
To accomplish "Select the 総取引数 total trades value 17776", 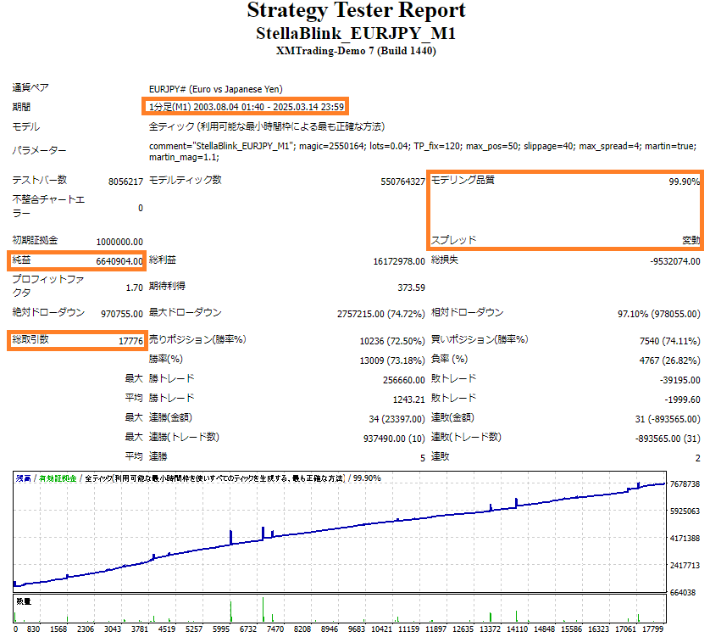I will coord(131,341).
